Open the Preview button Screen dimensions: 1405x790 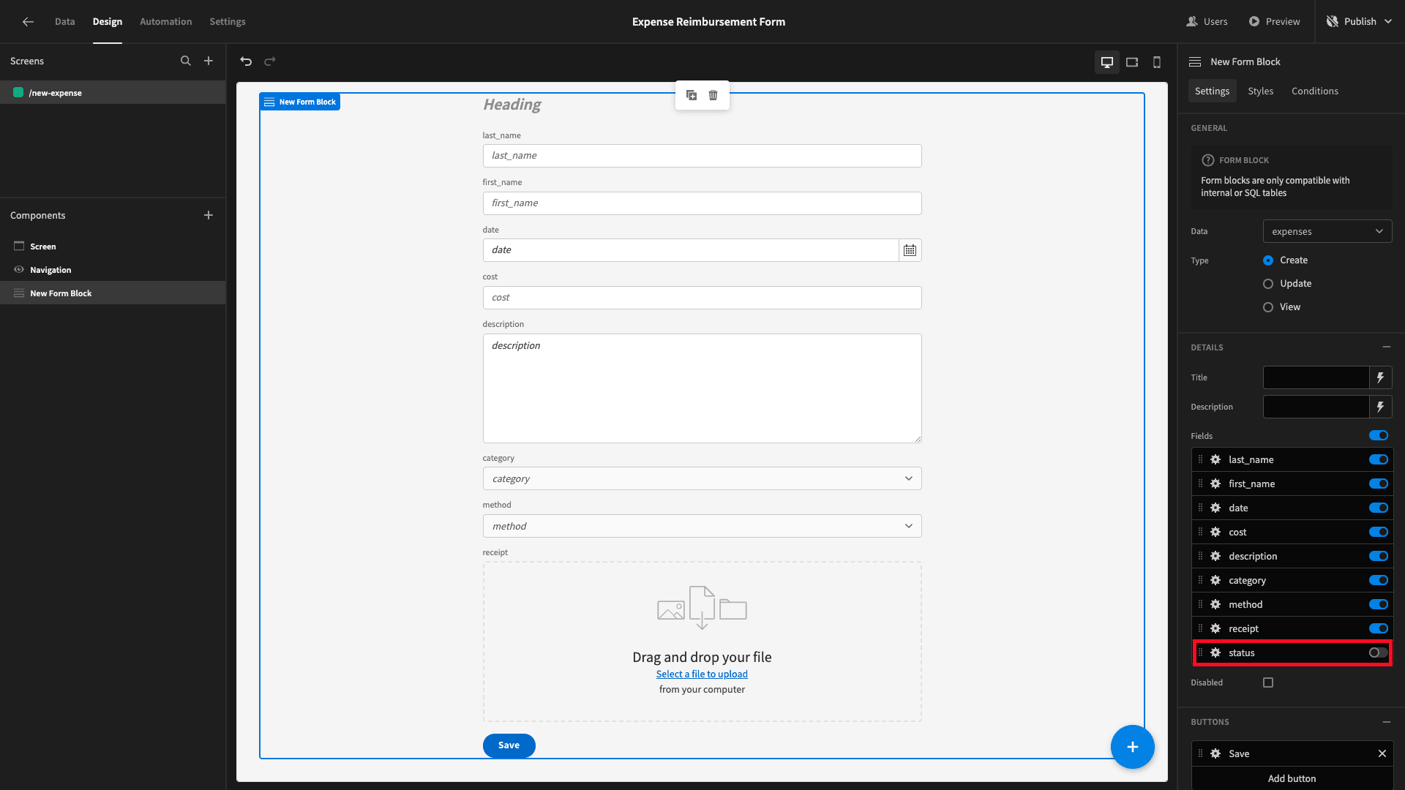point(1274,22)
